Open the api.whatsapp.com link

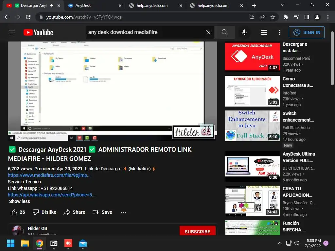point(51,195)
